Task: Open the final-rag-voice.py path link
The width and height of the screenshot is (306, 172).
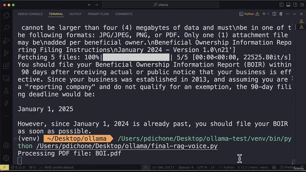Action: [x=127, y=146]
